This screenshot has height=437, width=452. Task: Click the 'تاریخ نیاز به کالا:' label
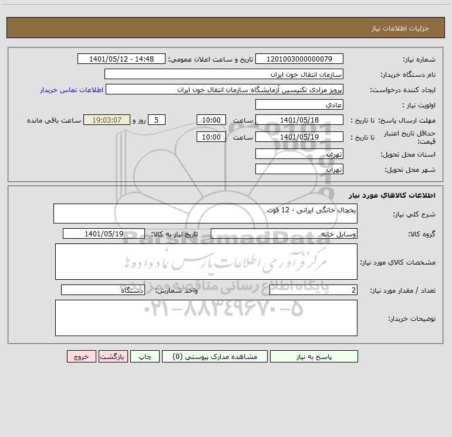[175, 234]
